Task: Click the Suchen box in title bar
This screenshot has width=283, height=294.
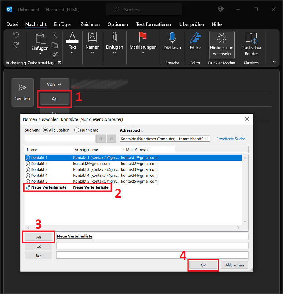Action: click(x=144, y=10)
